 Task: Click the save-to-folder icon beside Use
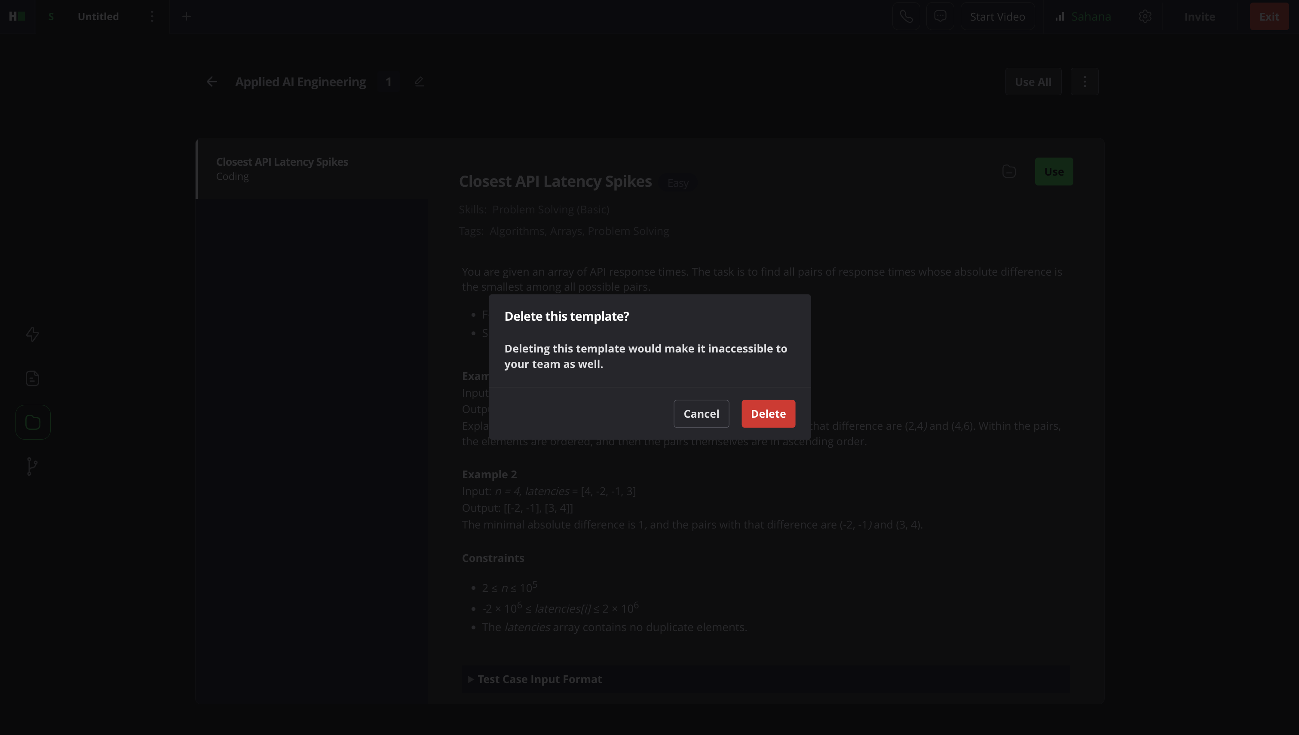click(1009, 172)
